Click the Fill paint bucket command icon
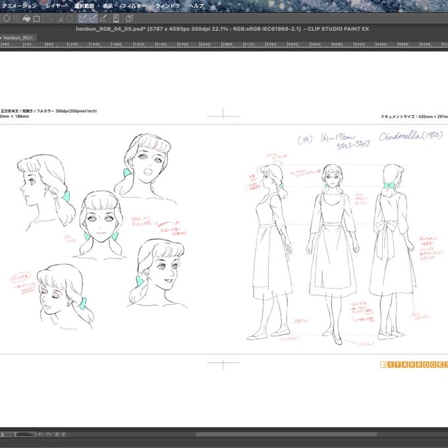The image size is (448, 448). [x=26, y=18]
